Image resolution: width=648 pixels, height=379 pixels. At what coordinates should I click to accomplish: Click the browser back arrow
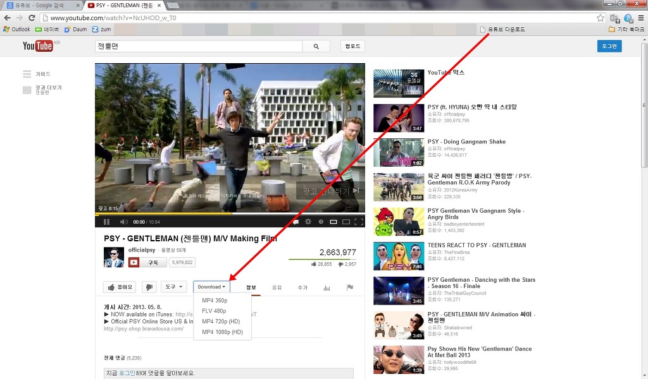pyautogui.click(x=7, y=18)
